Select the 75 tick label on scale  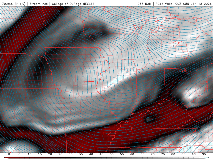coord(163,154)
